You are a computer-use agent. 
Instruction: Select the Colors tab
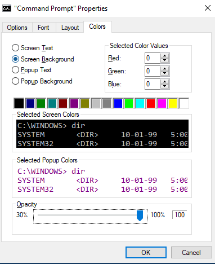[97, 27]
